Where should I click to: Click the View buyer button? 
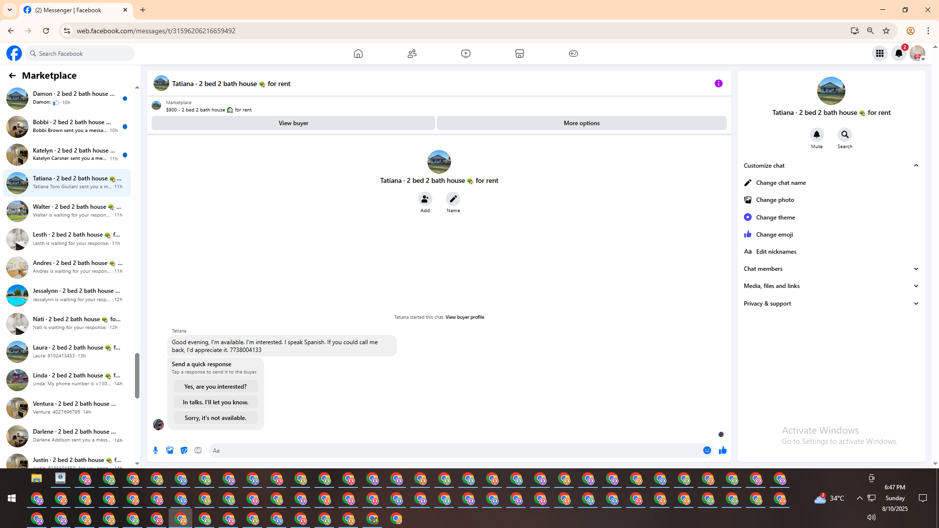point(293,123)
